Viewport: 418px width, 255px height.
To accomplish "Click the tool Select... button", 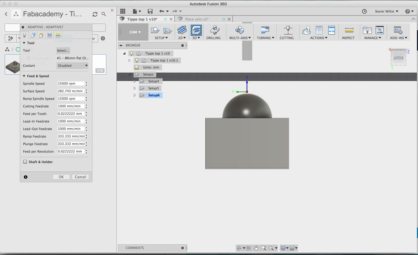I will tap(63, 50).
